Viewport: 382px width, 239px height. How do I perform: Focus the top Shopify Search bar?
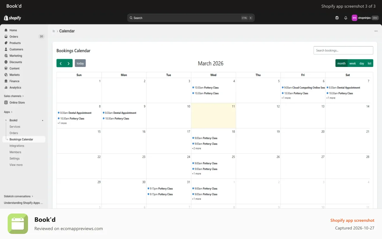(x=191, y=18)
